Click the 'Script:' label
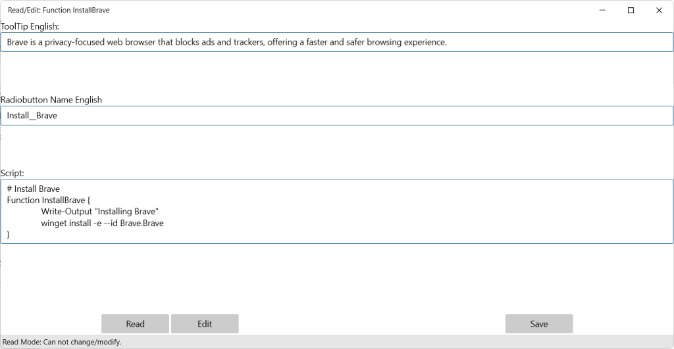This screenshot has height=349, width=674. [13, 173]
